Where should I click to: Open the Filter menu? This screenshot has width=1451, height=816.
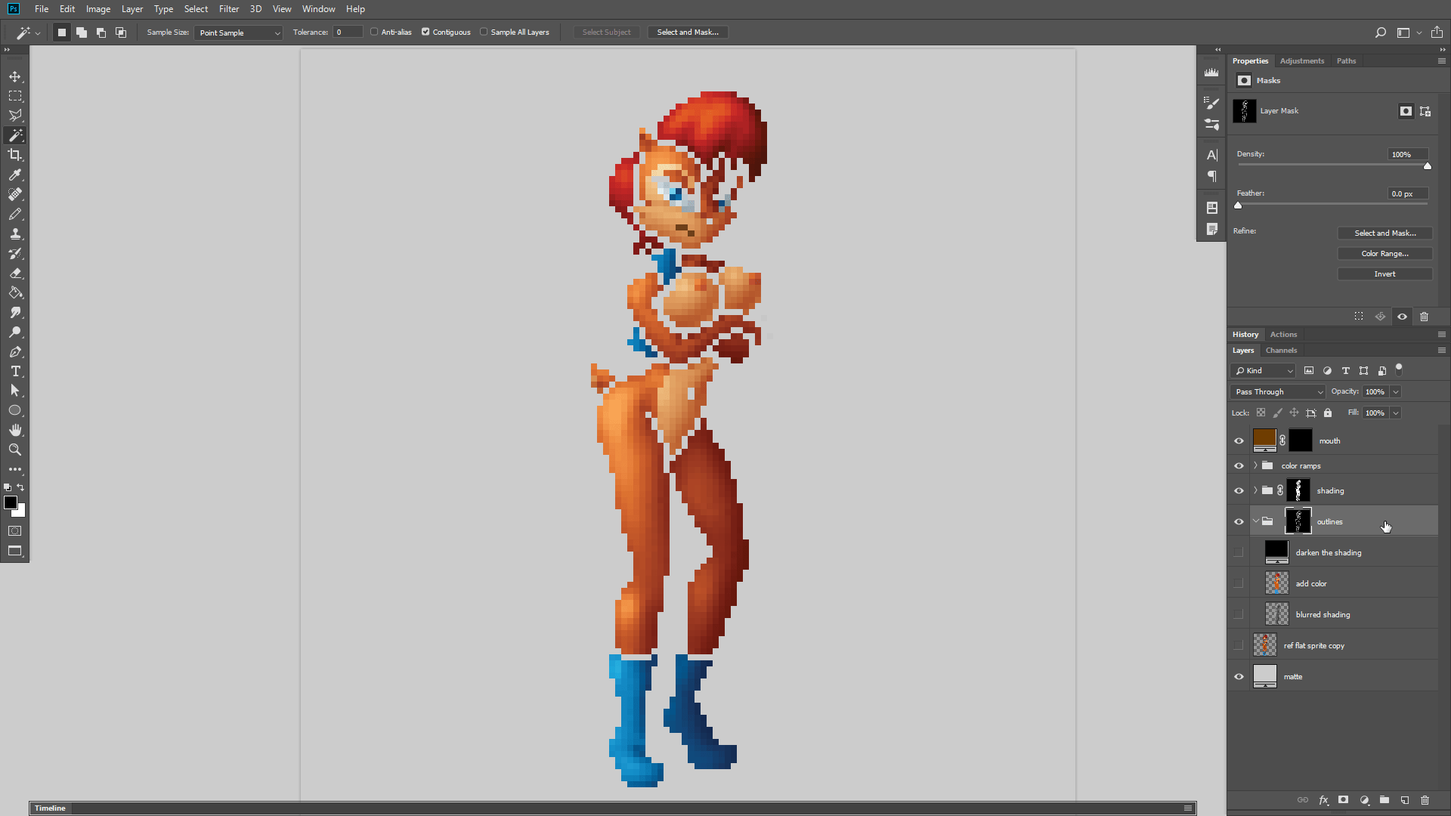click(x=228, y=9)
